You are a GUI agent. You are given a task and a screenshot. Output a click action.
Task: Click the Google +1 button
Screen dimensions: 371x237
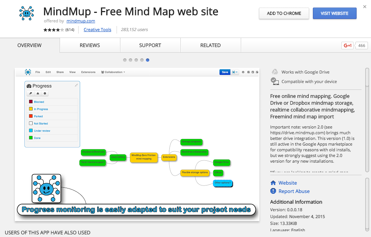point(347,46)
